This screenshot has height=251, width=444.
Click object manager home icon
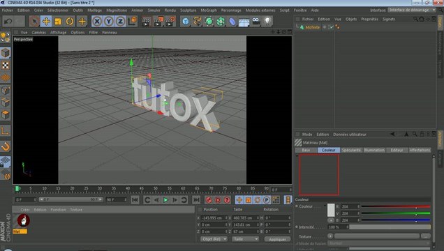tap(422, 20)
